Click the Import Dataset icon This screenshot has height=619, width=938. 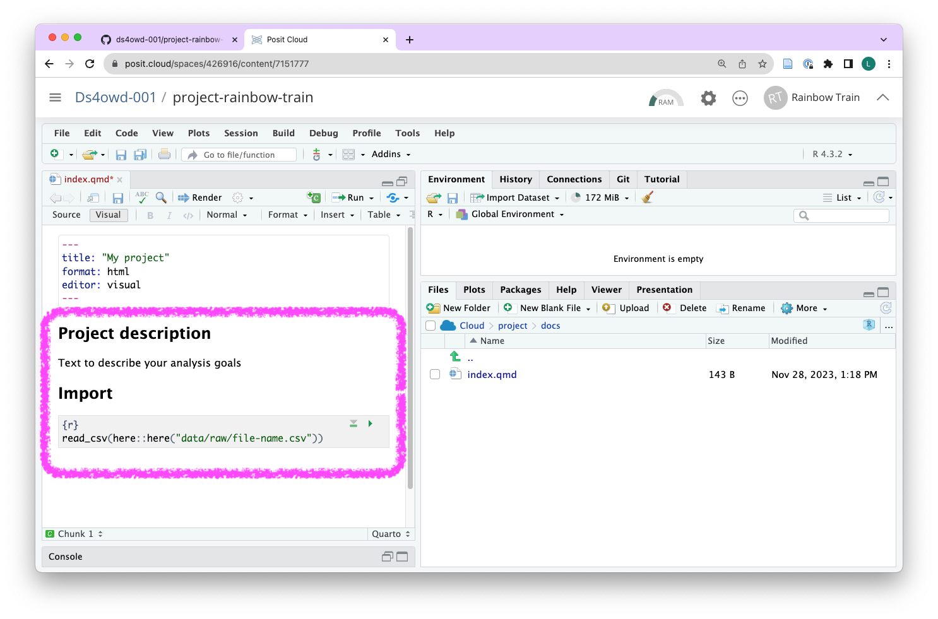coord(477,197)
